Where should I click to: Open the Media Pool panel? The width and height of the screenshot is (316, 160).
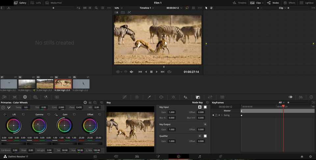53,3
